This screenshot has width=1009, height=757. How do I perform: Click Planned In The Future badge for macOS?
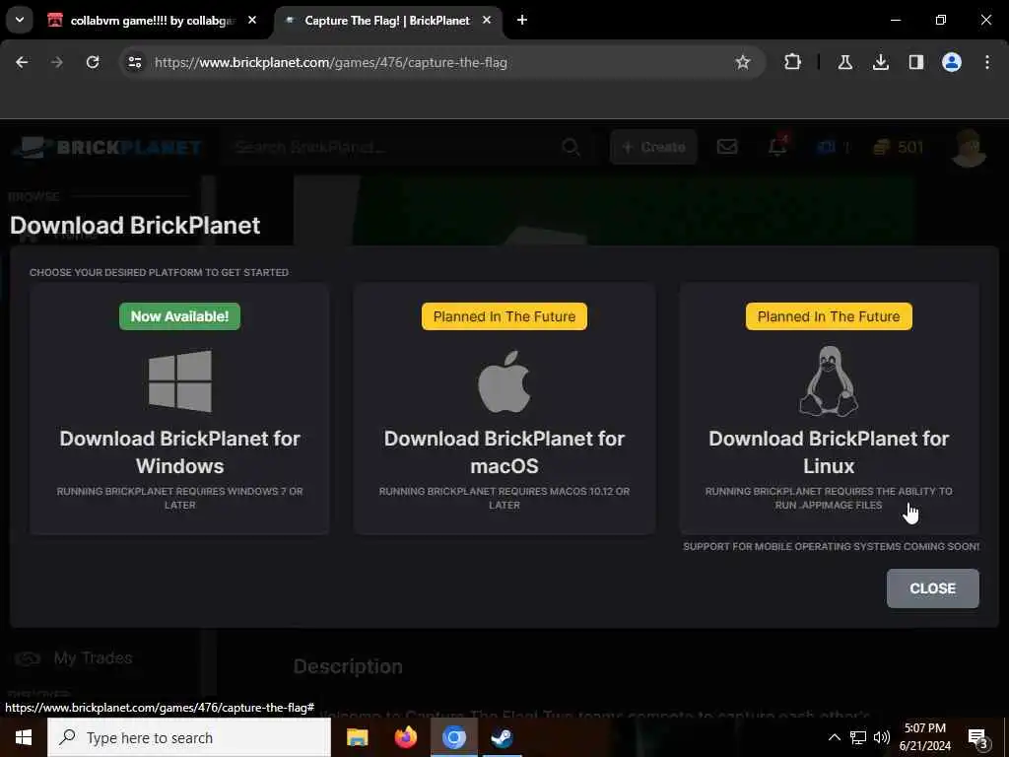coord(504,316)
